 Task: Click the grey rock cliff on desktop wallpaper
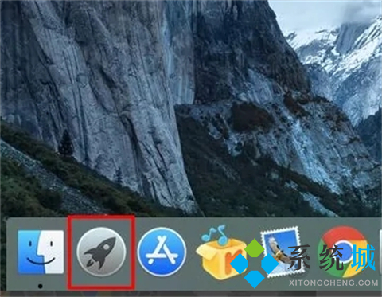[111, 93]
